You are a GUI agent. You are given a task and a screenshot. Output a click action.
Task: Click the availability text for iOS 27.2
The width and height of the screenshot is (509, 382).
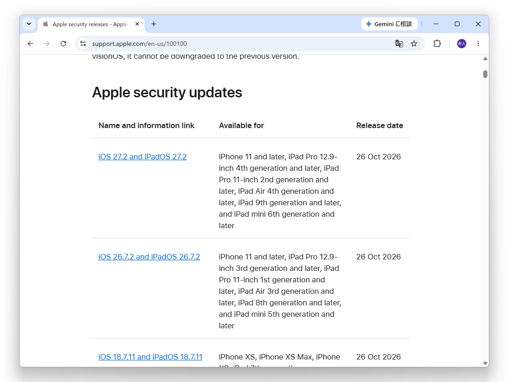click(x=280, y=191)
